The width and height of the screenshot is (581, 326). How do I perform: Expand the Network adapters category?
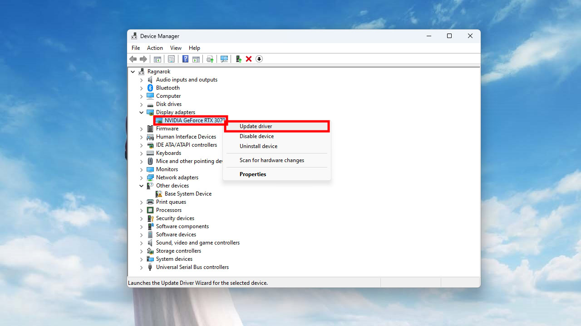point(142,177)
